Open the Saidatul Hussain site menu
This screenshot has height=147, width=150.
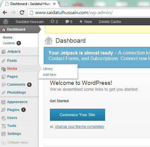coord(30,22)
